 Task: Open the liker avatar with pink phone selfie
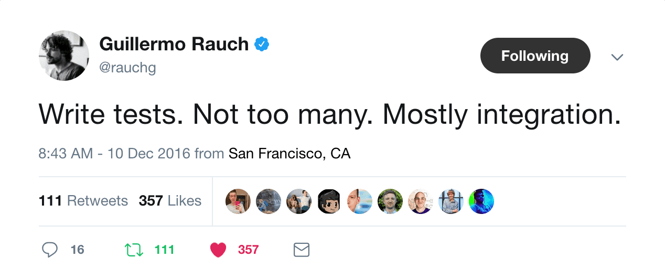pos(238,201)
